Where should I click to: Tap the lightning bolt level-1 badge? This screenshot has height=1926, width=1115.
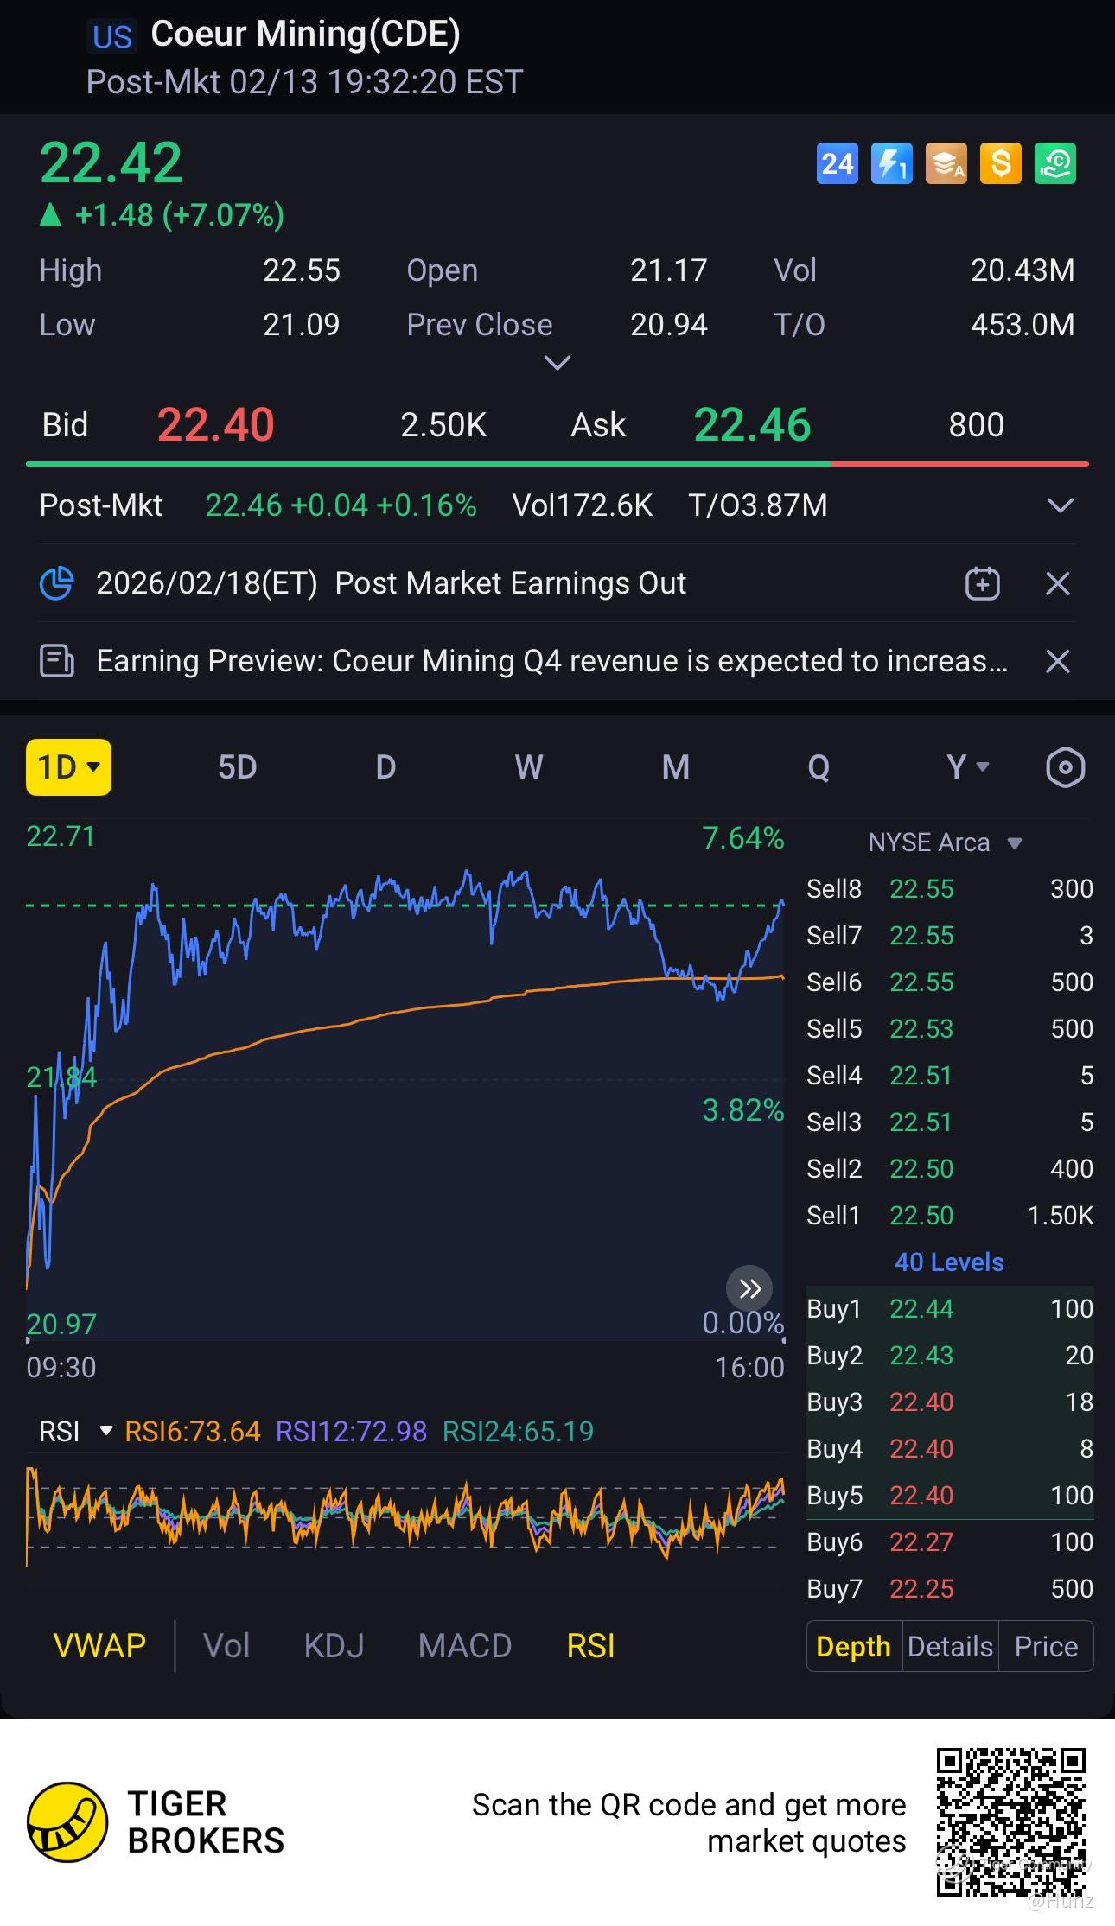click(891, 163)
